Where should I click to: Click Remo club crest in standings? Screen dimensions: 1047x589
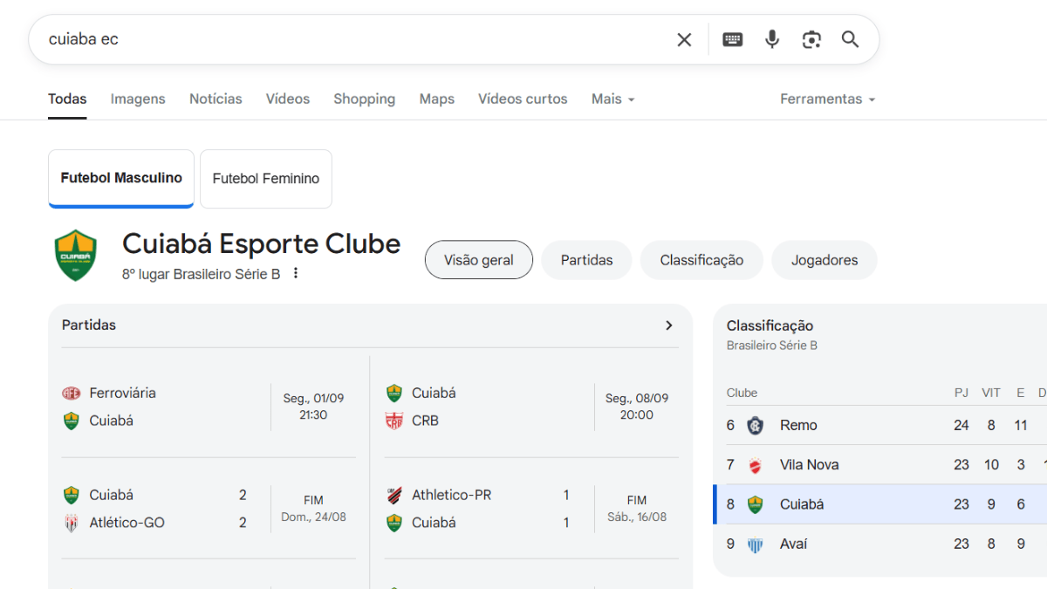tap(756, 426)
